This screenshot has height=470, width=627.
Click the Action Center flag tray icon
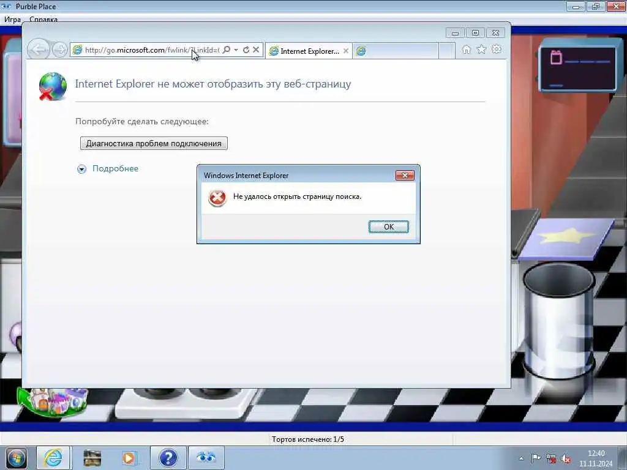pos(536,458)
